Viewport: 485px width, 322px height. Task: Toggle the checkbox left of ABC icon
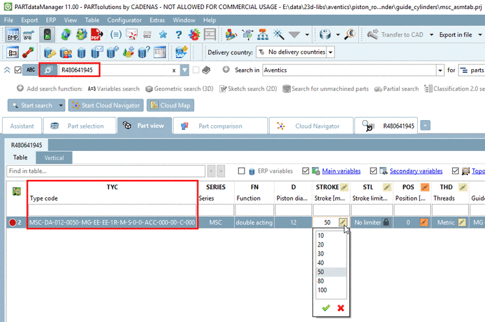click(x=18, y=70)
